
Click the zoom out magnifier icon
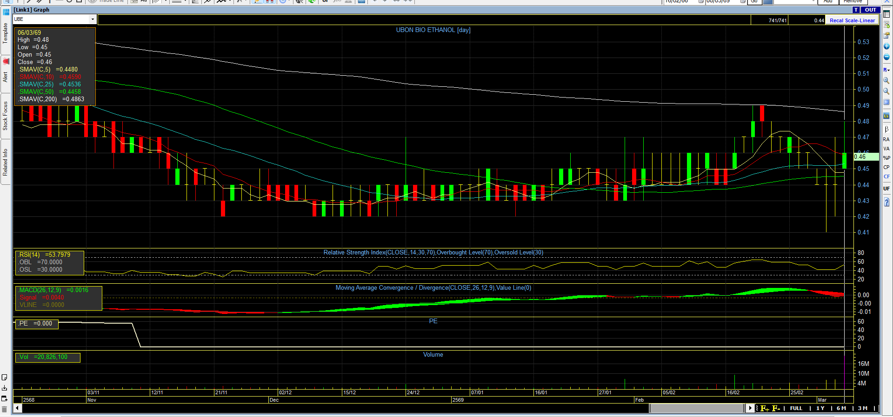pos(886,91)
